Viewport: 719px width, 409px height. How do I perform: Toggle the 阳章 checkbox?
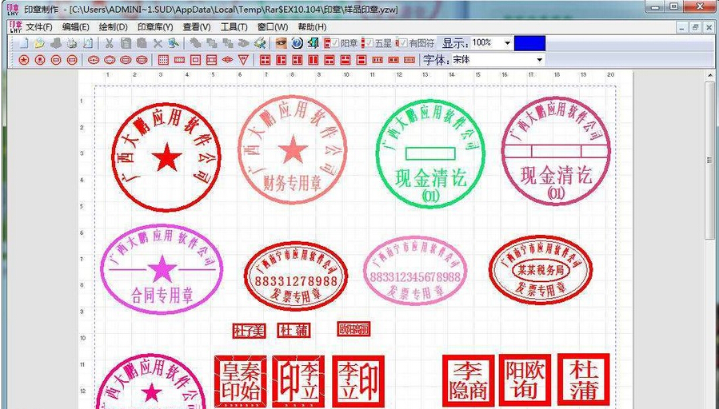click(x=335, y=43)
